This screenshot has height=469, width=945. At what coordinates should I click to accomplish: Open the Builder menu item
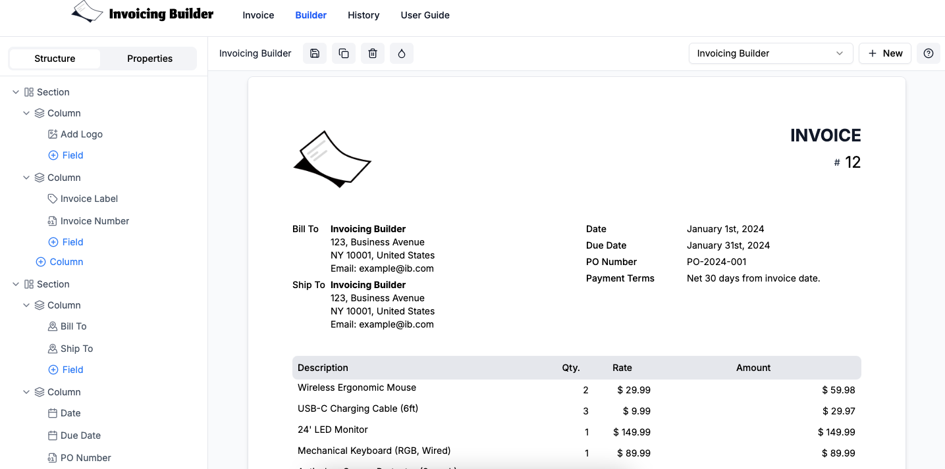[x=311, y=15]
